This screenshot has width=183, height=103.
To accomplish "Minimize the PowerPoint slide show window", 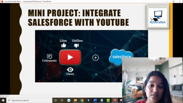I will click(x=168, y=1).
